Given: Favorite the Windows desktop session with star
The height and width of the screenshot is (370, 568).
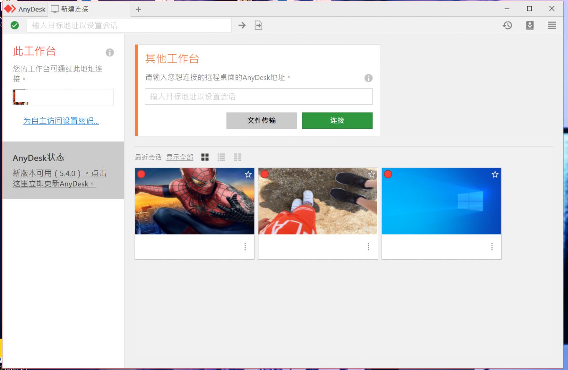Looking at the screenshot, I should (495, 174).
